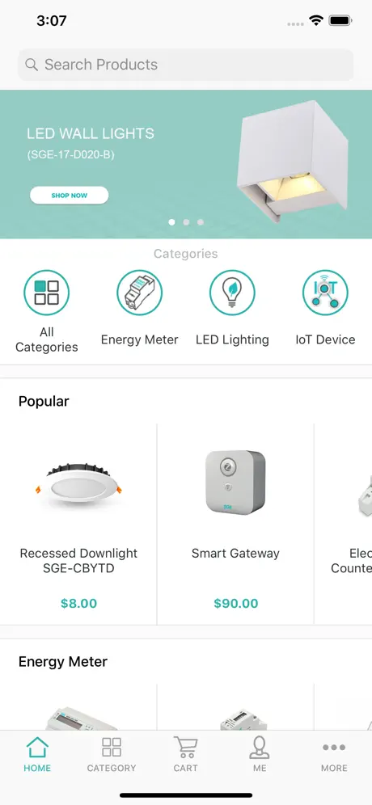
Task: Click the magnifier icon in search bar
Action: [x=32, y=65]
